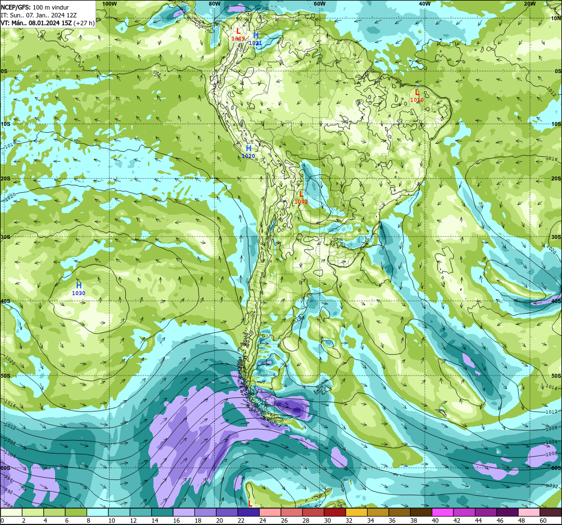Click the 20W longitude label
Image resolution: width=562 pixels, height=525 pixels.
coord(530,3)
